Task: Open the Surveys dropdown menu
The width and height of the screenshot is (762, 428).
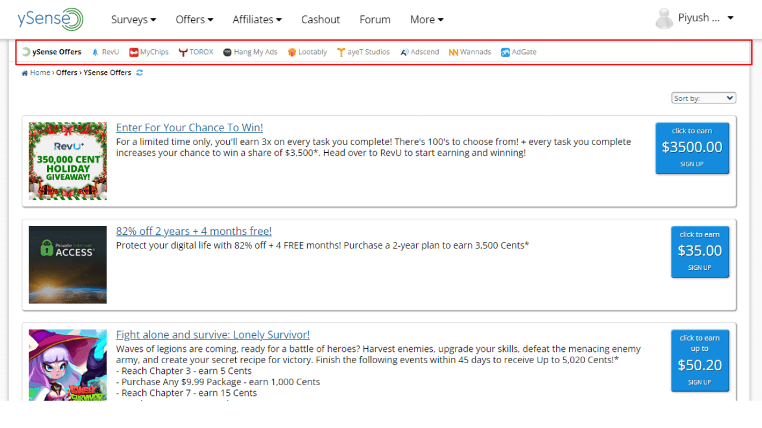Action: click(133, 20)
